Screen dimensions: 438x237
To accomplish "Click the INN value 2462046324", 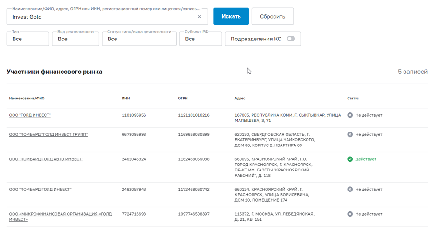I will (134, 159).
